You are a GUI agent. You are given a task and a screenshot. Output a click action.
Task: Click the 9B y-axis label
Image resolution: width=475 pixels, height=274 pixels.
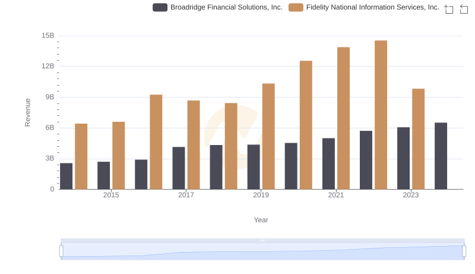[x=50, y=97]
